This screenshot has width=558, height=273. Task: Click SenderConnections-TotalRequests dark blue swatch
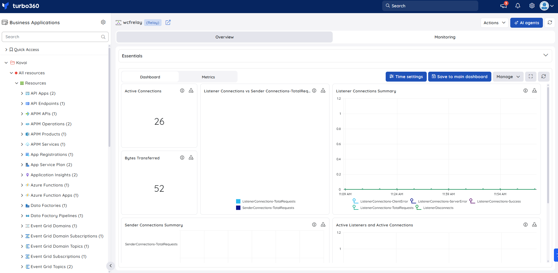tap(238, 208)
